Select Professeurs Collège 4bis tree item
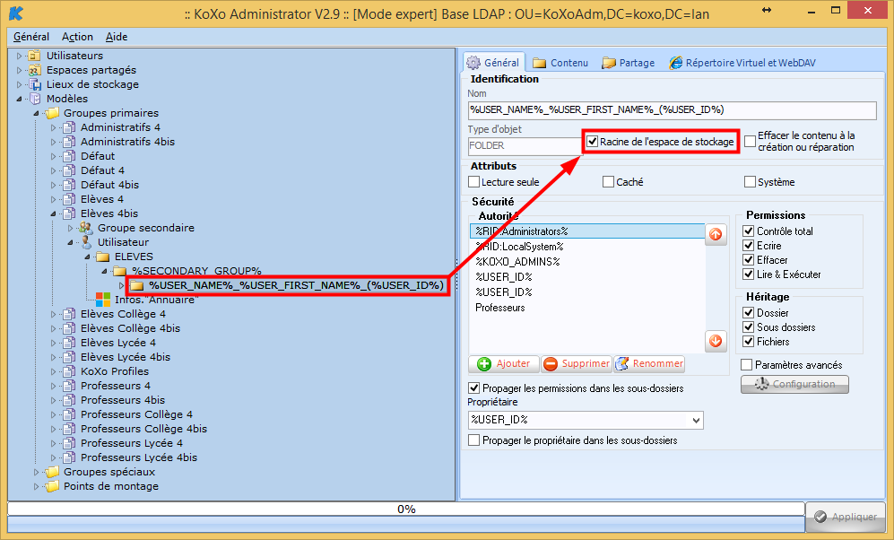Image resolution: width=894 pixels, height=540 pixels. click(x=143, y=429)
